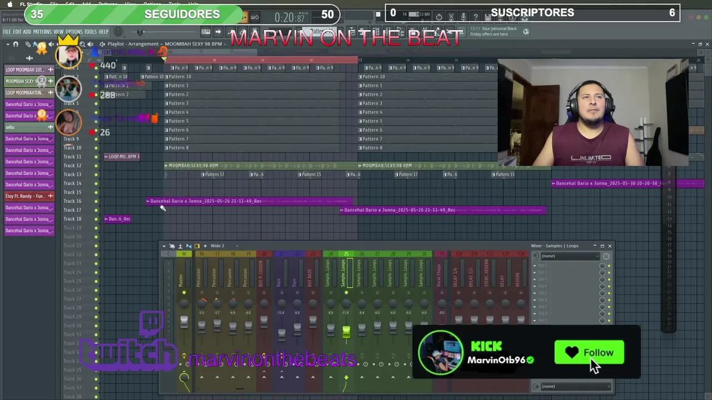Select the playlist draw pencil tool
The image size is (712, 400).
(x=28, y=44)
